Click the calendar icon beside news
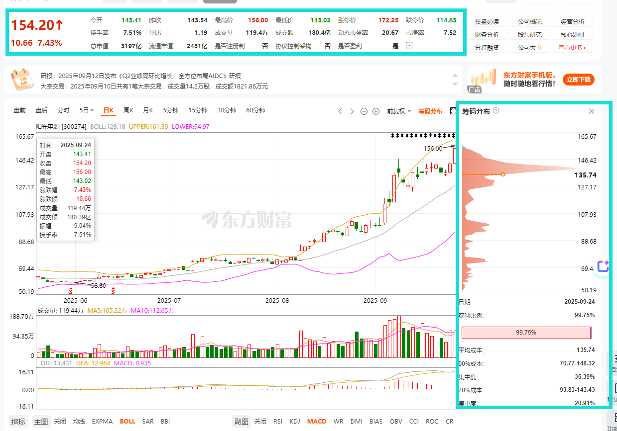The width and height of the screenshot is (617, 431). tap(22, 81)
